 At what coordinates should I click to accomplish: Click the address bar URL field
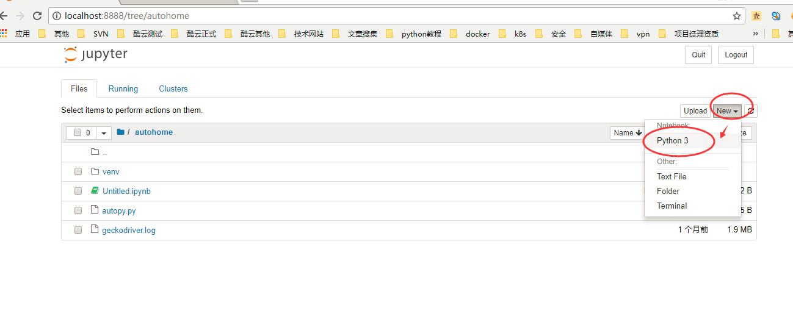391,16
